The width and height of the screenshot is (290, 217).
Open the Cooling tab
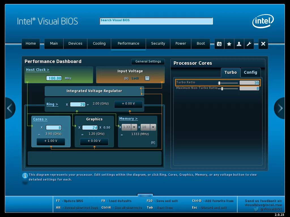click(99, 44)
